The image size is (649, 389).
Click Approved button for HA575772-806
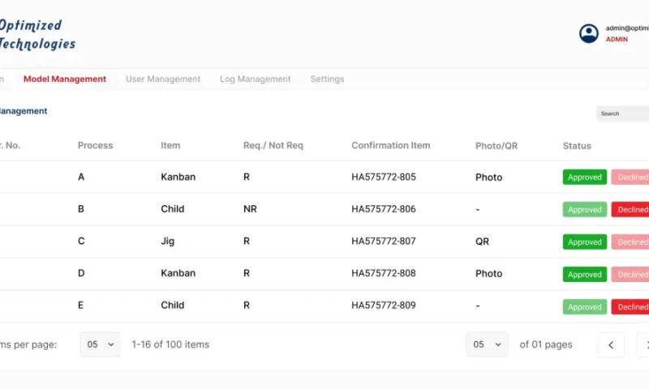point(584,209)
